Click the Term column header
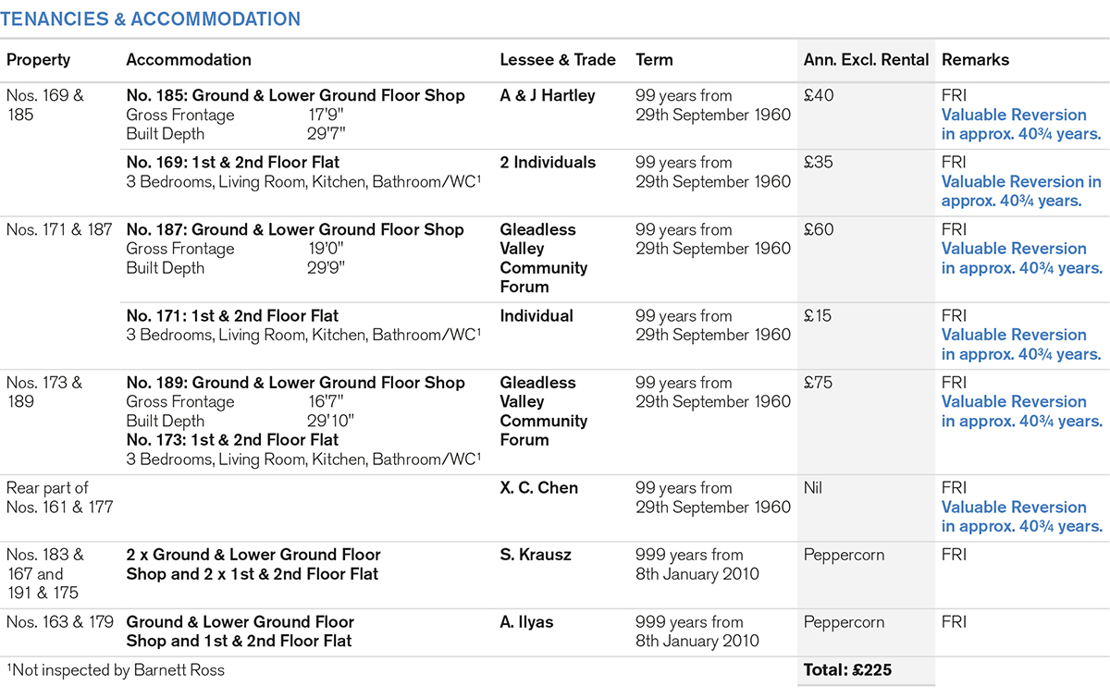The height and width of the screenshot is (698, 1110). point(654,60)
